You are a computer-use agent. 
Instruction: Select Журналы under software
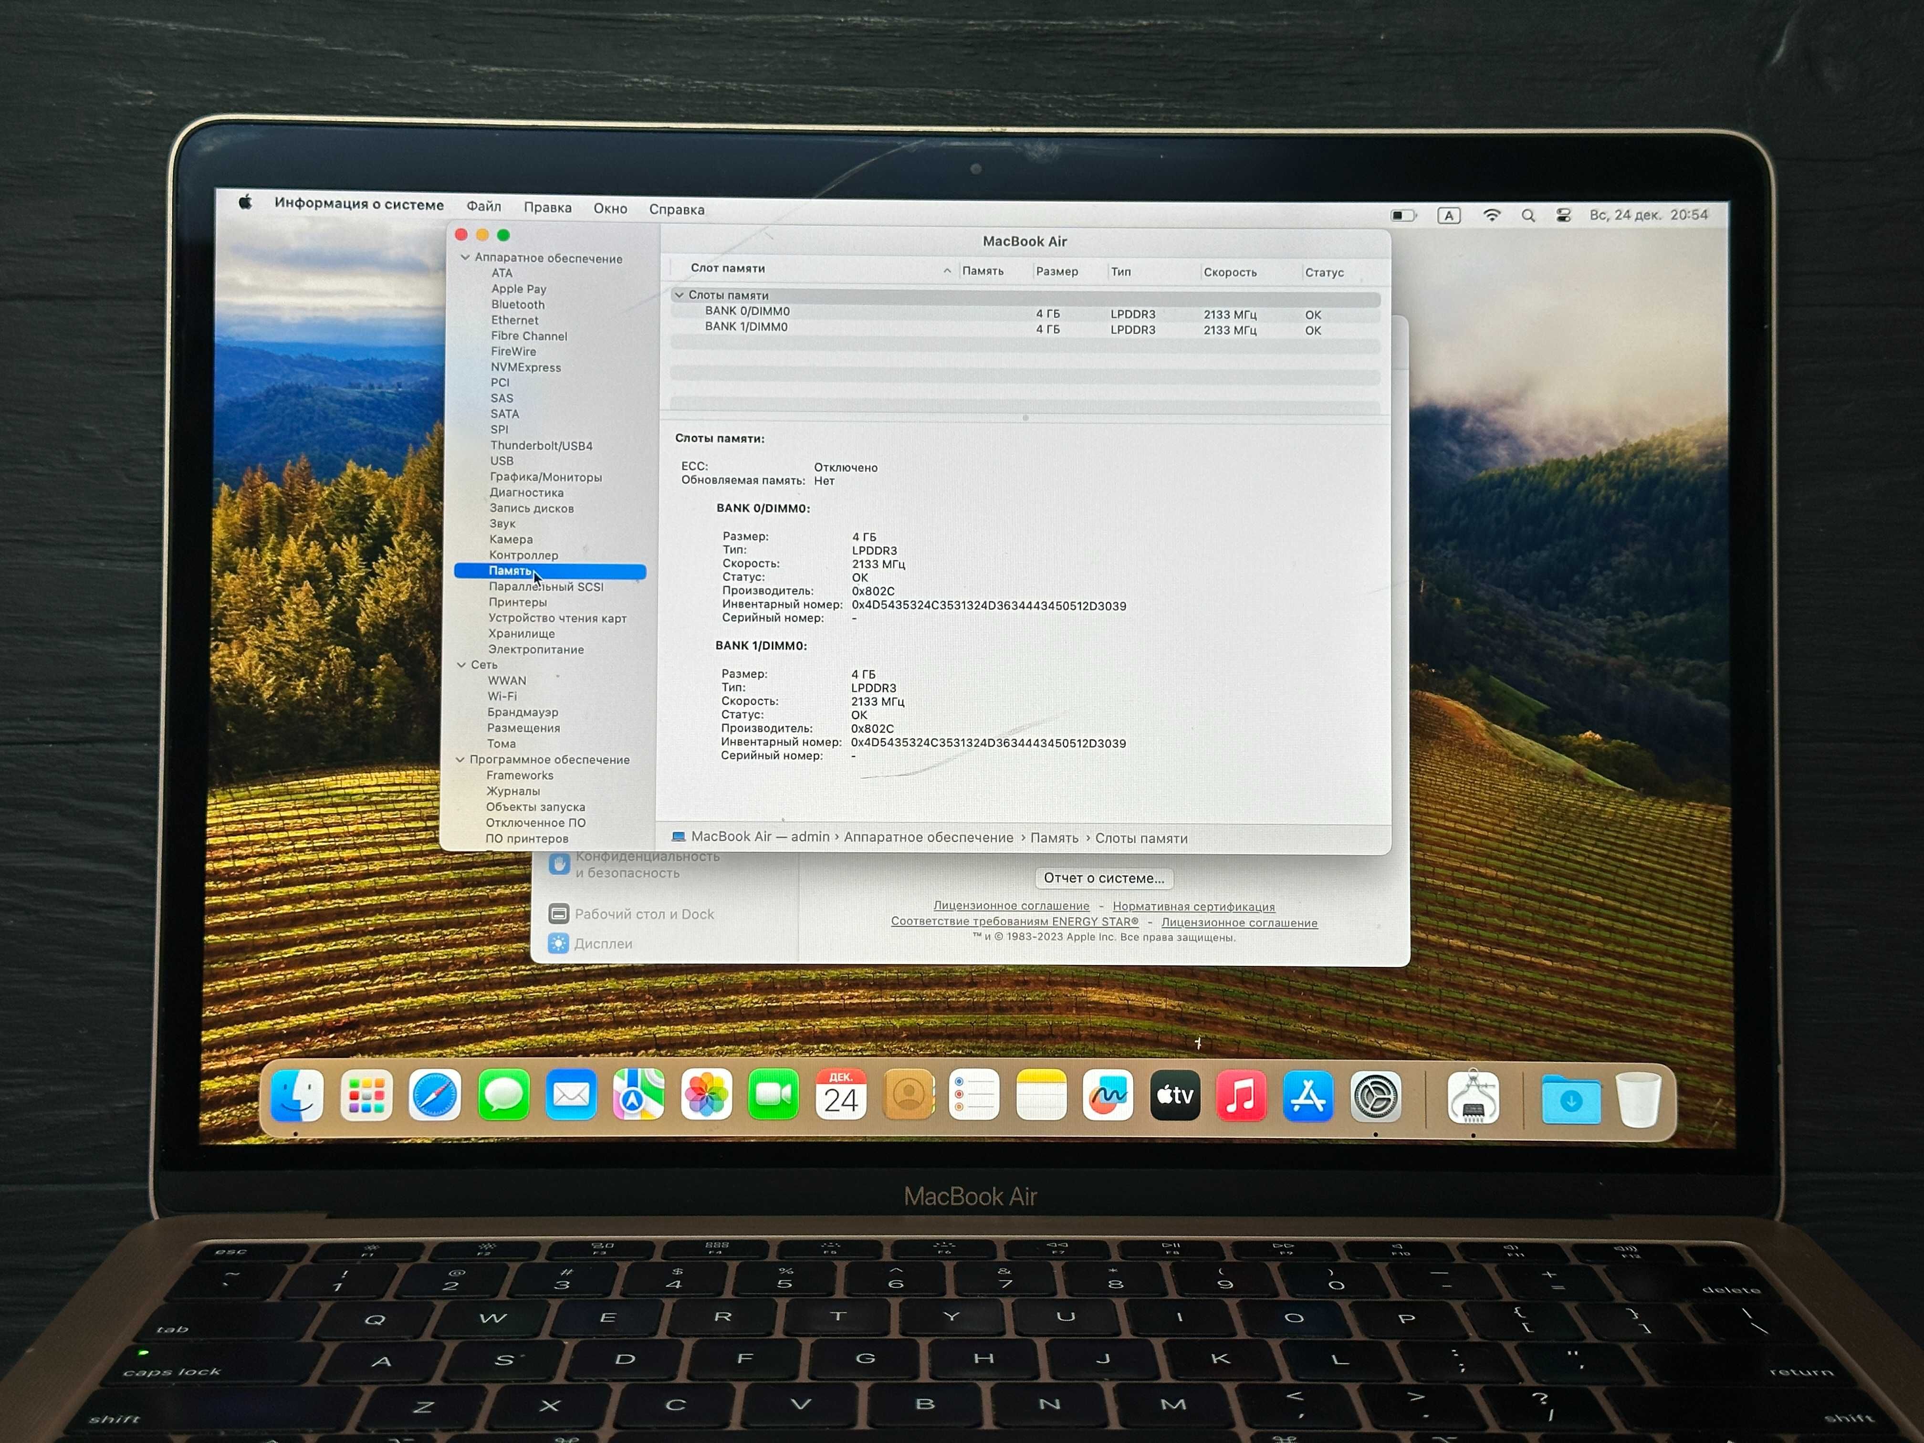pos(514,791)
